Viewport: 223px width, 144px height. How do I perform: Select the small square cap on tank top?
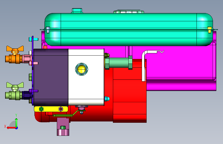click(x=77, y=11)
